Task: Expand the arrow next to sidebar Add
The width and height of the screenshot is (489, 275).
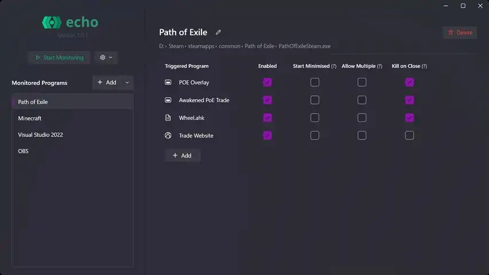Action: tap(127, 82)
